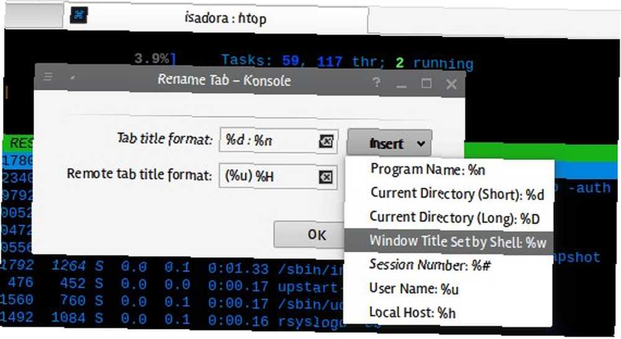Click the RES column header in htop

click(x=20, y=143)
